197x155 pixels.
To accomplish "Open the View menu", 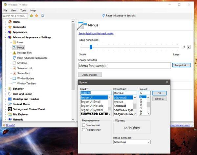I will click(13, 11).
